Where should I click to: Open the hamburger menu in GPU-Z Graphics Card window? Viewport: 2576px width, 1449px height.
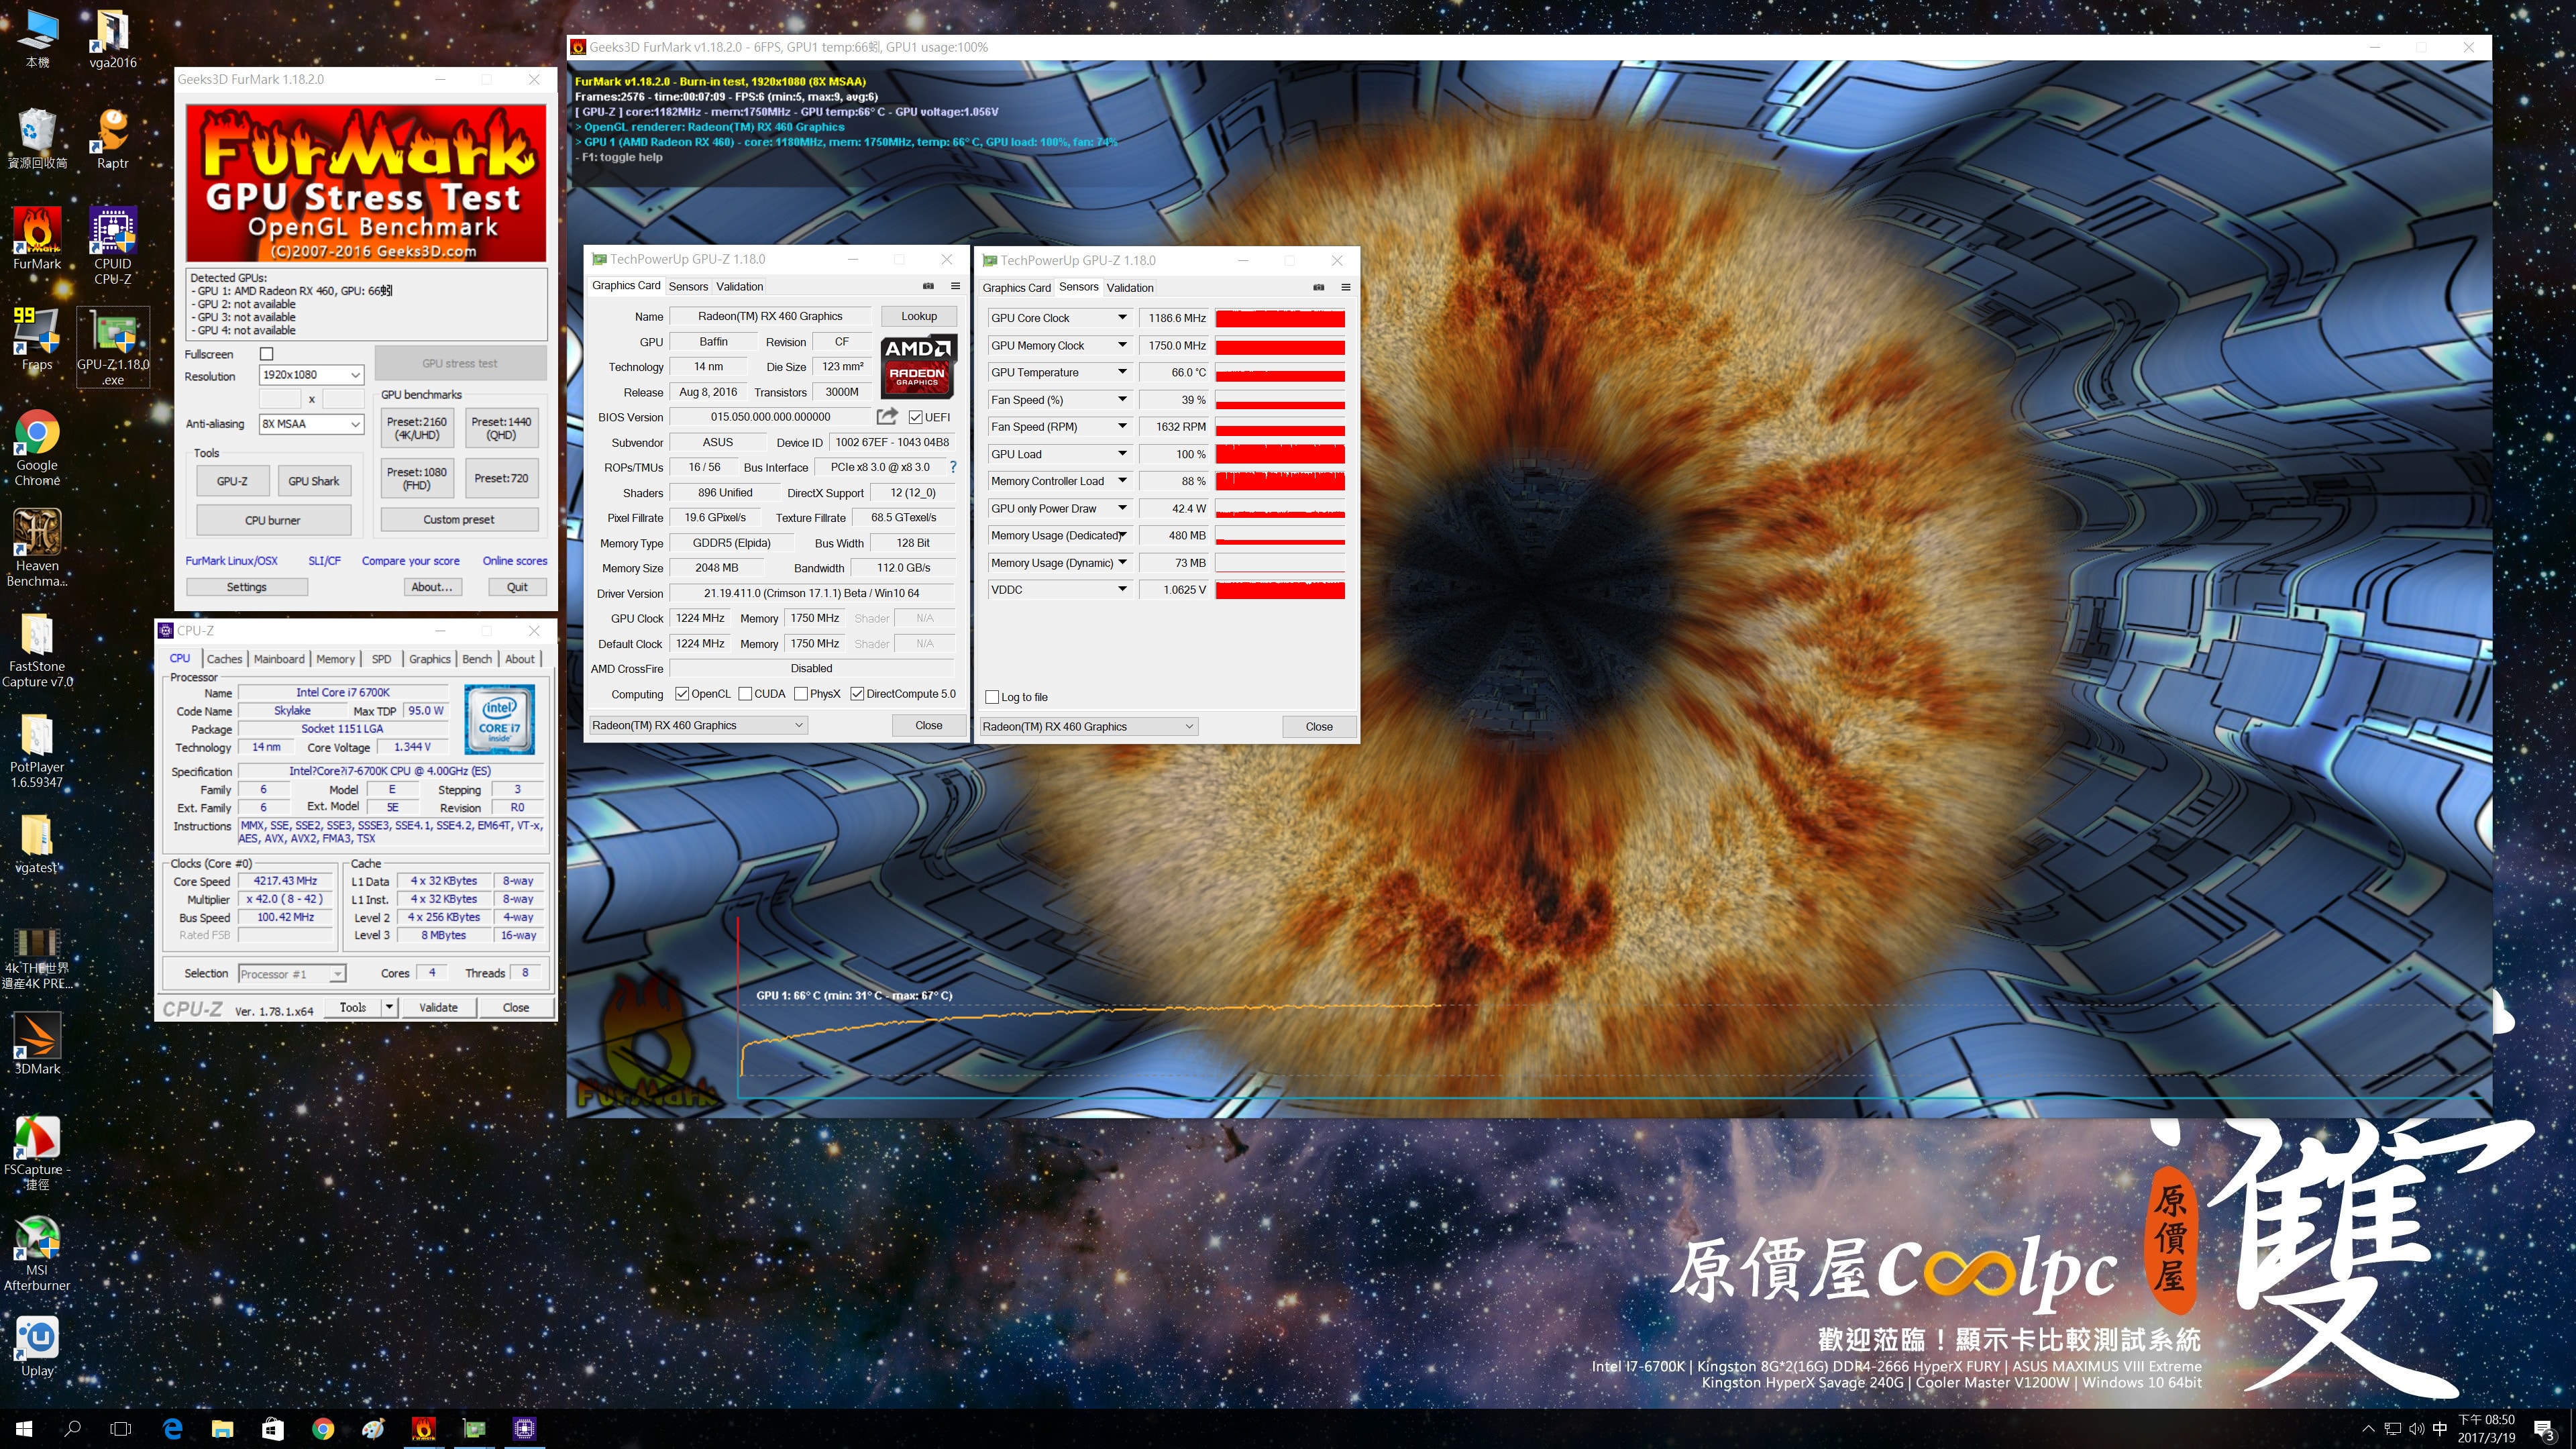coord(955,286)
